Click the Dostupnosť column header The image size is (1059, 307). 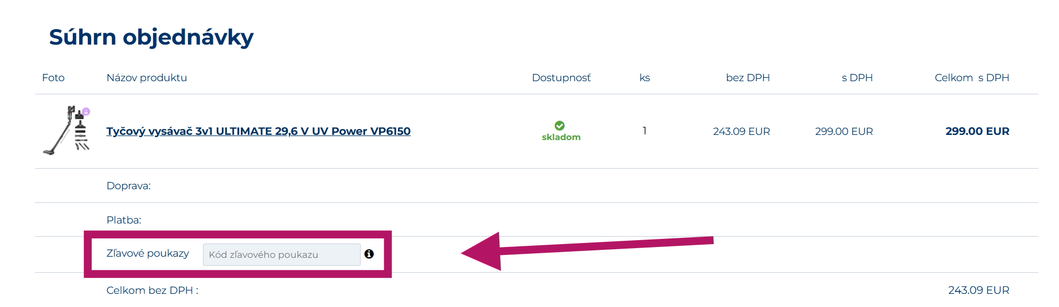click(x=561, y=78)
